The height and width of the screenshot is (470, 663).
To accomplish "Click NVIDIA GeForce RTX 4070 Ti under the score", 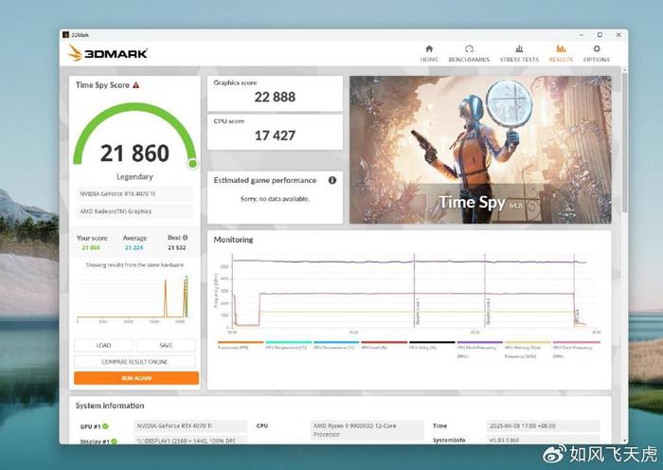I will click(x=134, y=193).
